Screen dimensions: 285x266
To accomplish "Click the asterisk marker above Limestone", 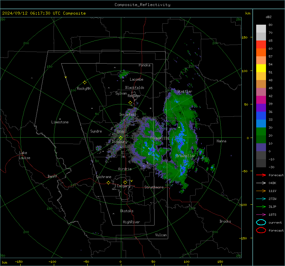I will pyautogui.click(x=60, y=119).
